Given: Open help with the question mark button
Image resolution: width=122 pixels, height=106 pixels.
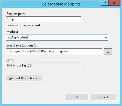Looking at the screenshot, I should (105, 3).
